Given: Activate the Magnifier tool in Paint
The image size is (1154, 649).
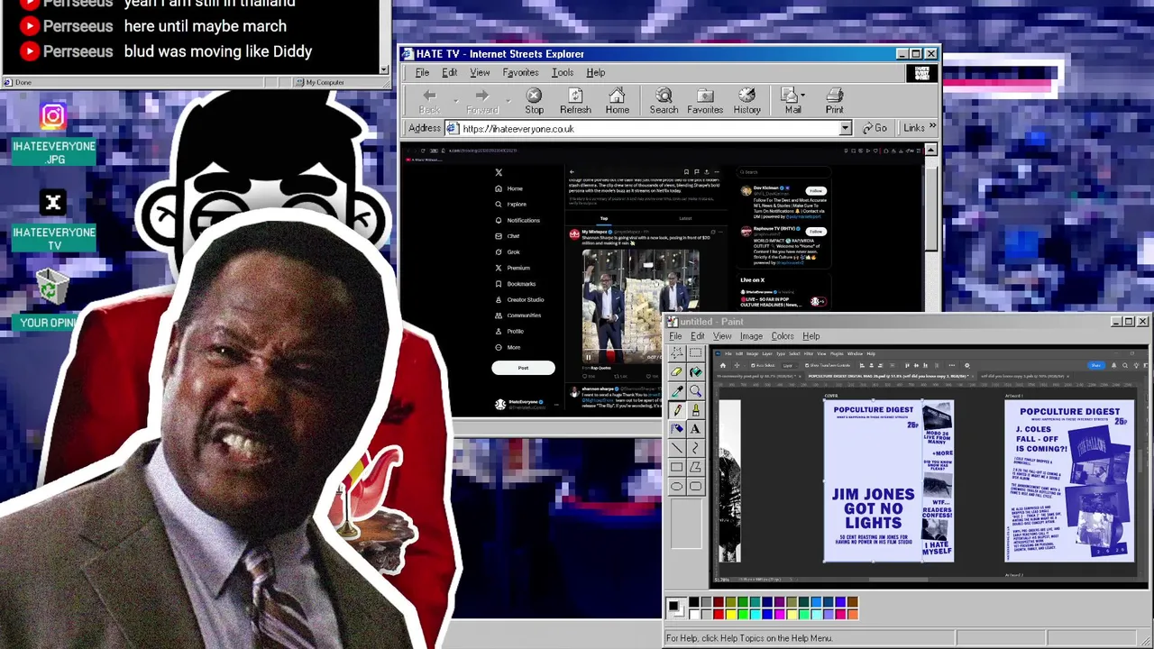Looking at the screenshot, I should tap(695, 390).
